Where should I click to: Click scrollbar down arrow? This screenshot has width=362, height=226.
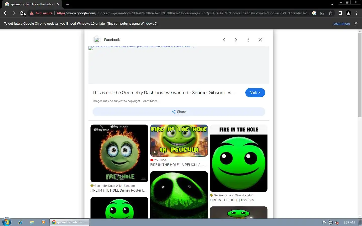point(360,216)
